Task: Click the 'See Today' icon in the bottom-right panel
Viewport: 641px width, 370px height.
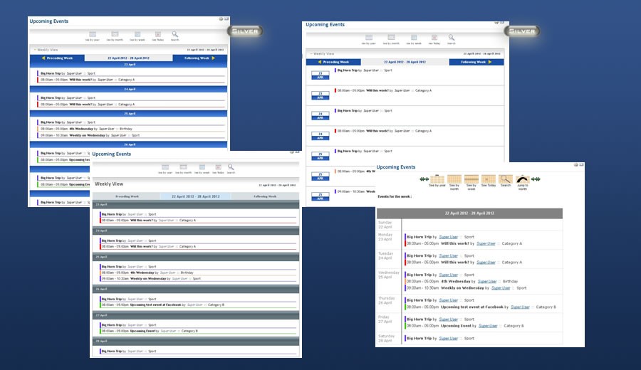Action: (x=488, y=179)
